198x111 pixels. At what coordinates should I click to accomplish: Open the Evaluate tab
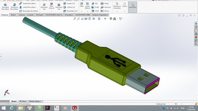tap(30, 15)
